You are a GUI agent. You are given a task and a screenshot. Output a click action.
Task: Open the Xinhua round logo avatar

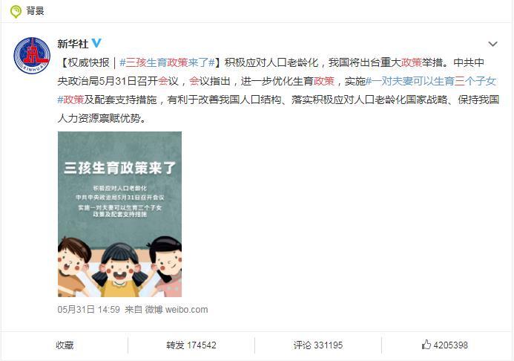[32, 56]
